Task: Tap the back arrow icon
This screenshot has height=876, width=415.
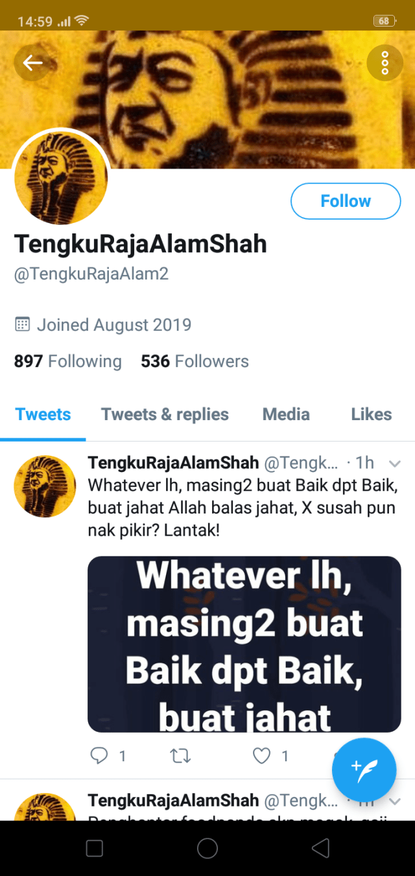Action: coord(32,62)
